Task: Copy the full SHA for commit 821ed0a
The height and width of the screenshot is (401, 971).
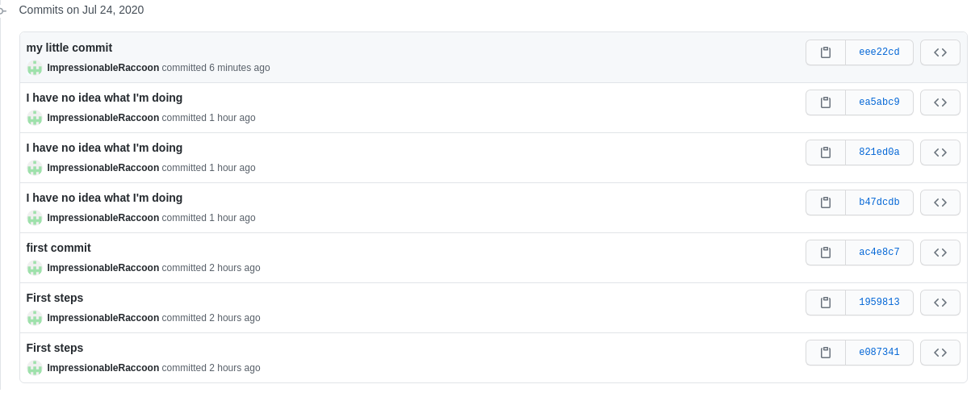Action: [825, 152]
